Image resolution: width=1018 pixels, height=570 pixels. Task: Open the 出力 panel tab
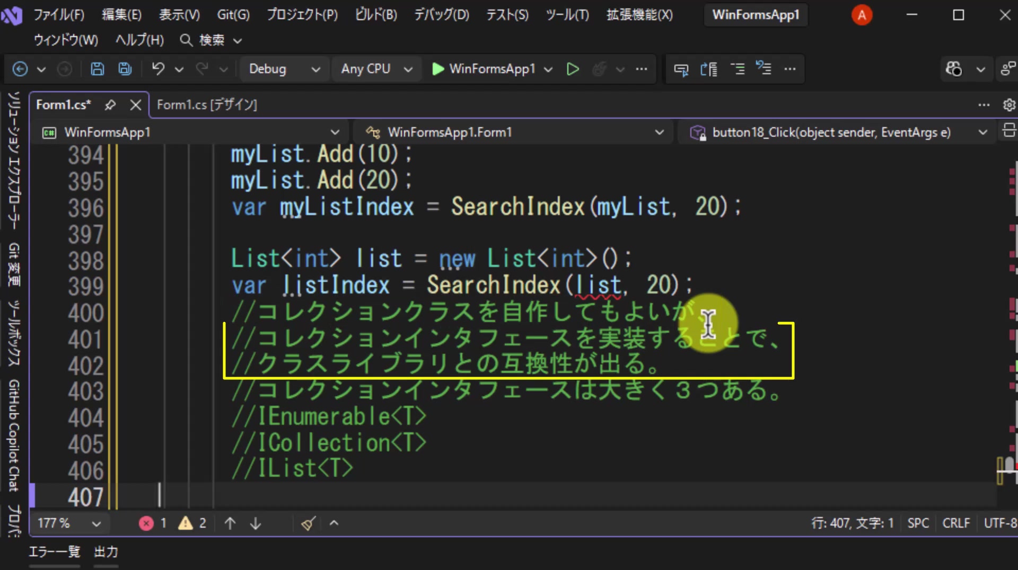click(106, 552)
